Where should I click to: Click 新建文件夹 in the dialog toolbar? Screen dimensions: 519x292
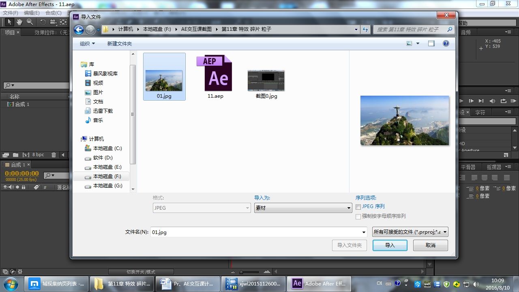click(120, 43)
